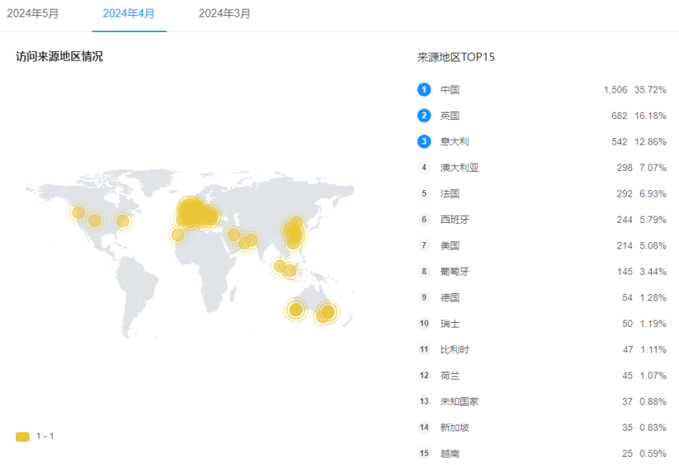Click the bubble on the US west coast
The image size is (679, 465).
click(78, 212)
